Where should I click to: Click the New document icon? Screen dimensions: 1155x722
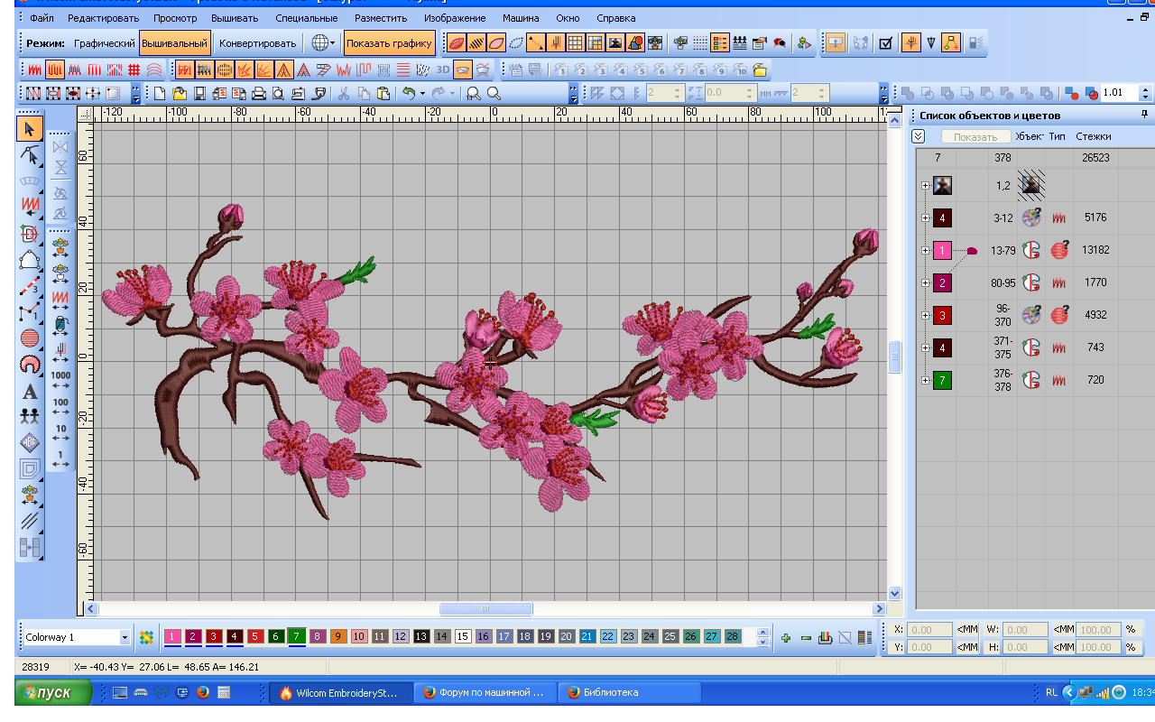tap(160, 93)
